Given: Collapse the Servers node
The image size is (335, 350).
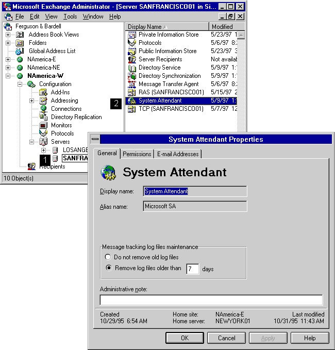Looking at the screenshot, I should [31, 142].
